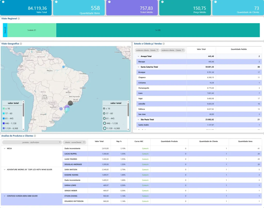Collapse the Santa Catarina Total group

138,67
